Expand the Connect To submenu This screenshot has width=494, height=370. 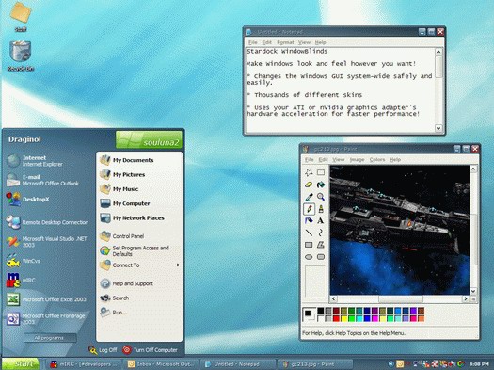coord(139,265)
